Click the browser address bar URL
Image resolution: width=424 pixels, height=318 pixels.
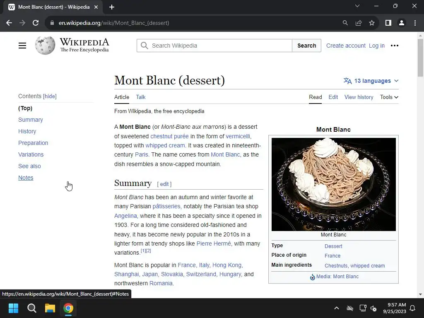[114, 23]
